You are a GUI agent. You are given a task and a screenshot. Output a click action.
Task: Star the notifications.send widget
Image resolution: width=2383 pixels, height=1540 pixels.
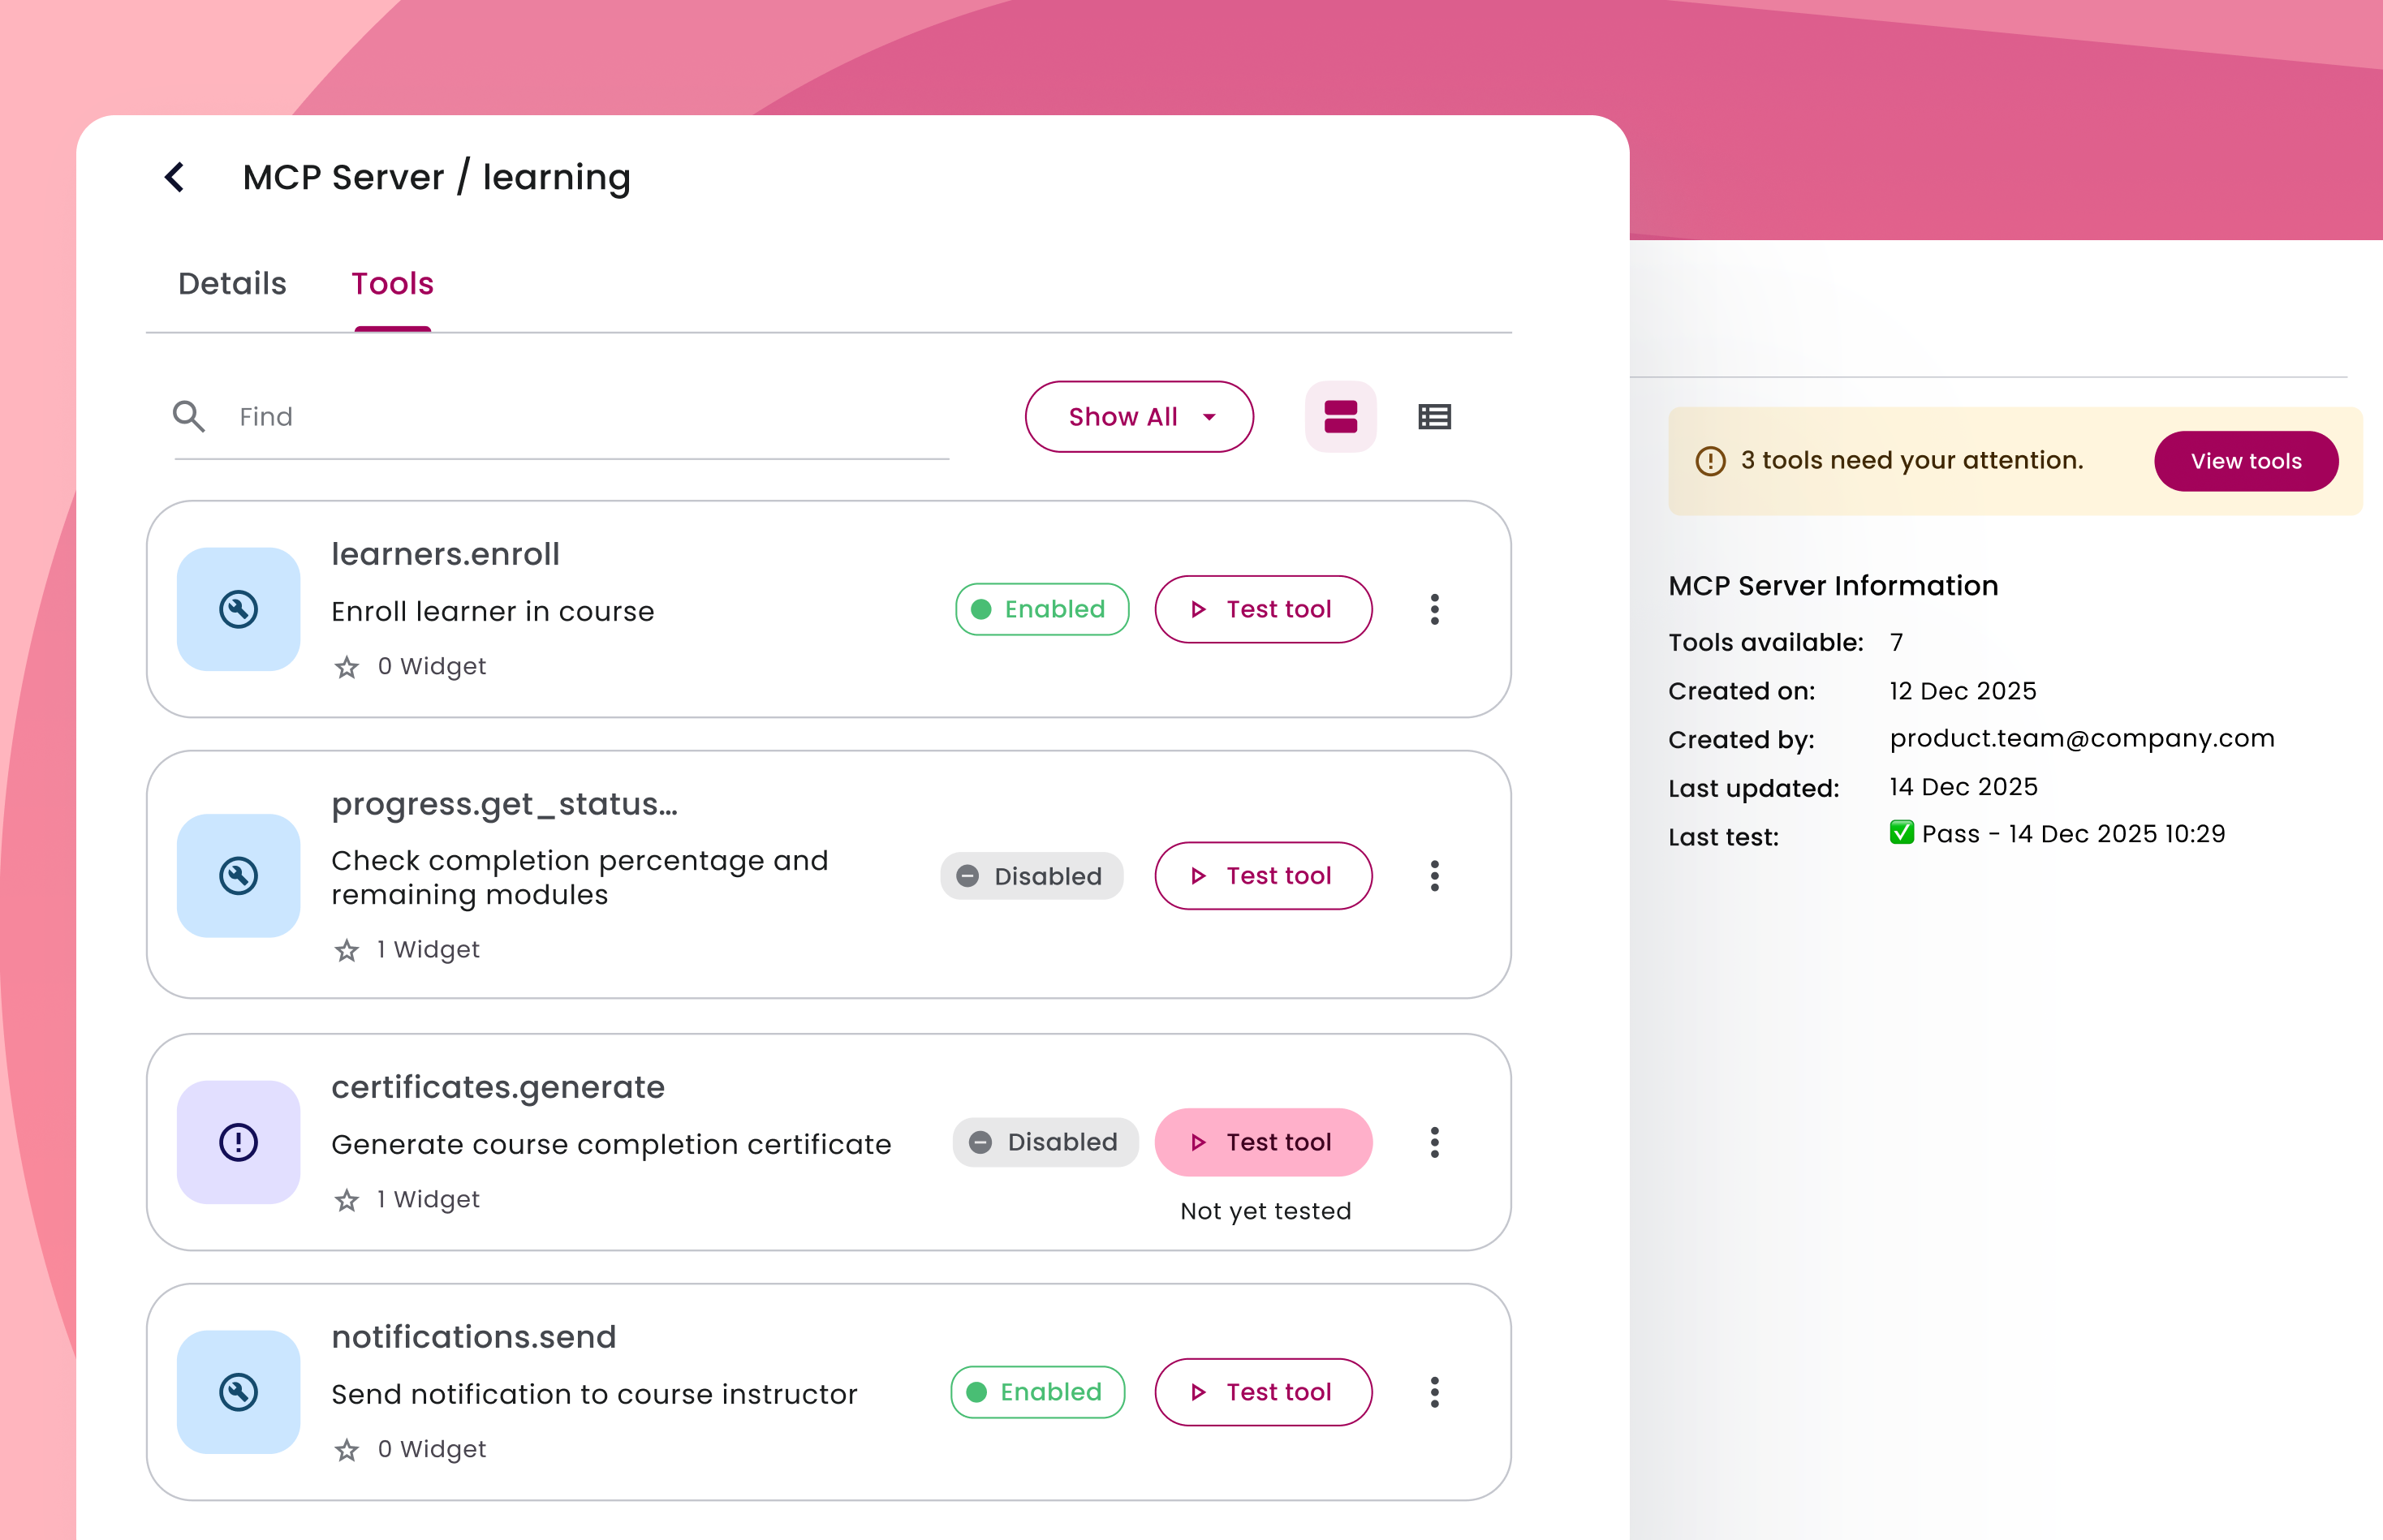(346, 1450)
